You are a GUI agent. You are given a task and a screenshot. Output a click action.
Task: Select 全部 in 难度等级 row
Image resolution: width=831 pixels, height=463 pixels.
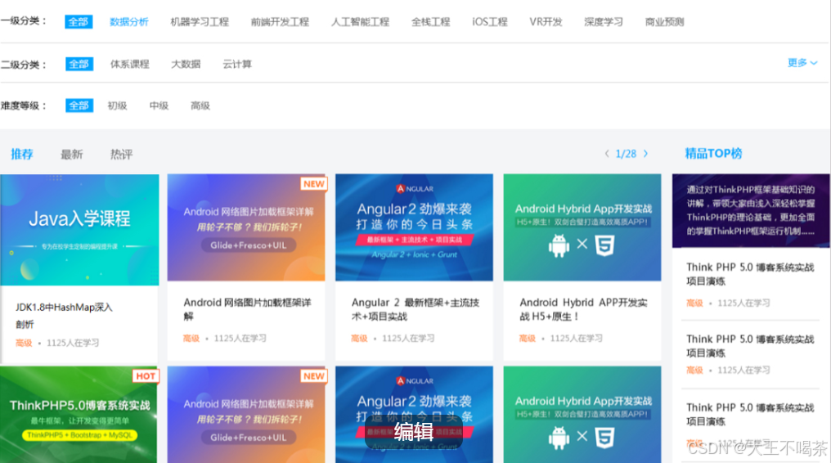point(79,106)
